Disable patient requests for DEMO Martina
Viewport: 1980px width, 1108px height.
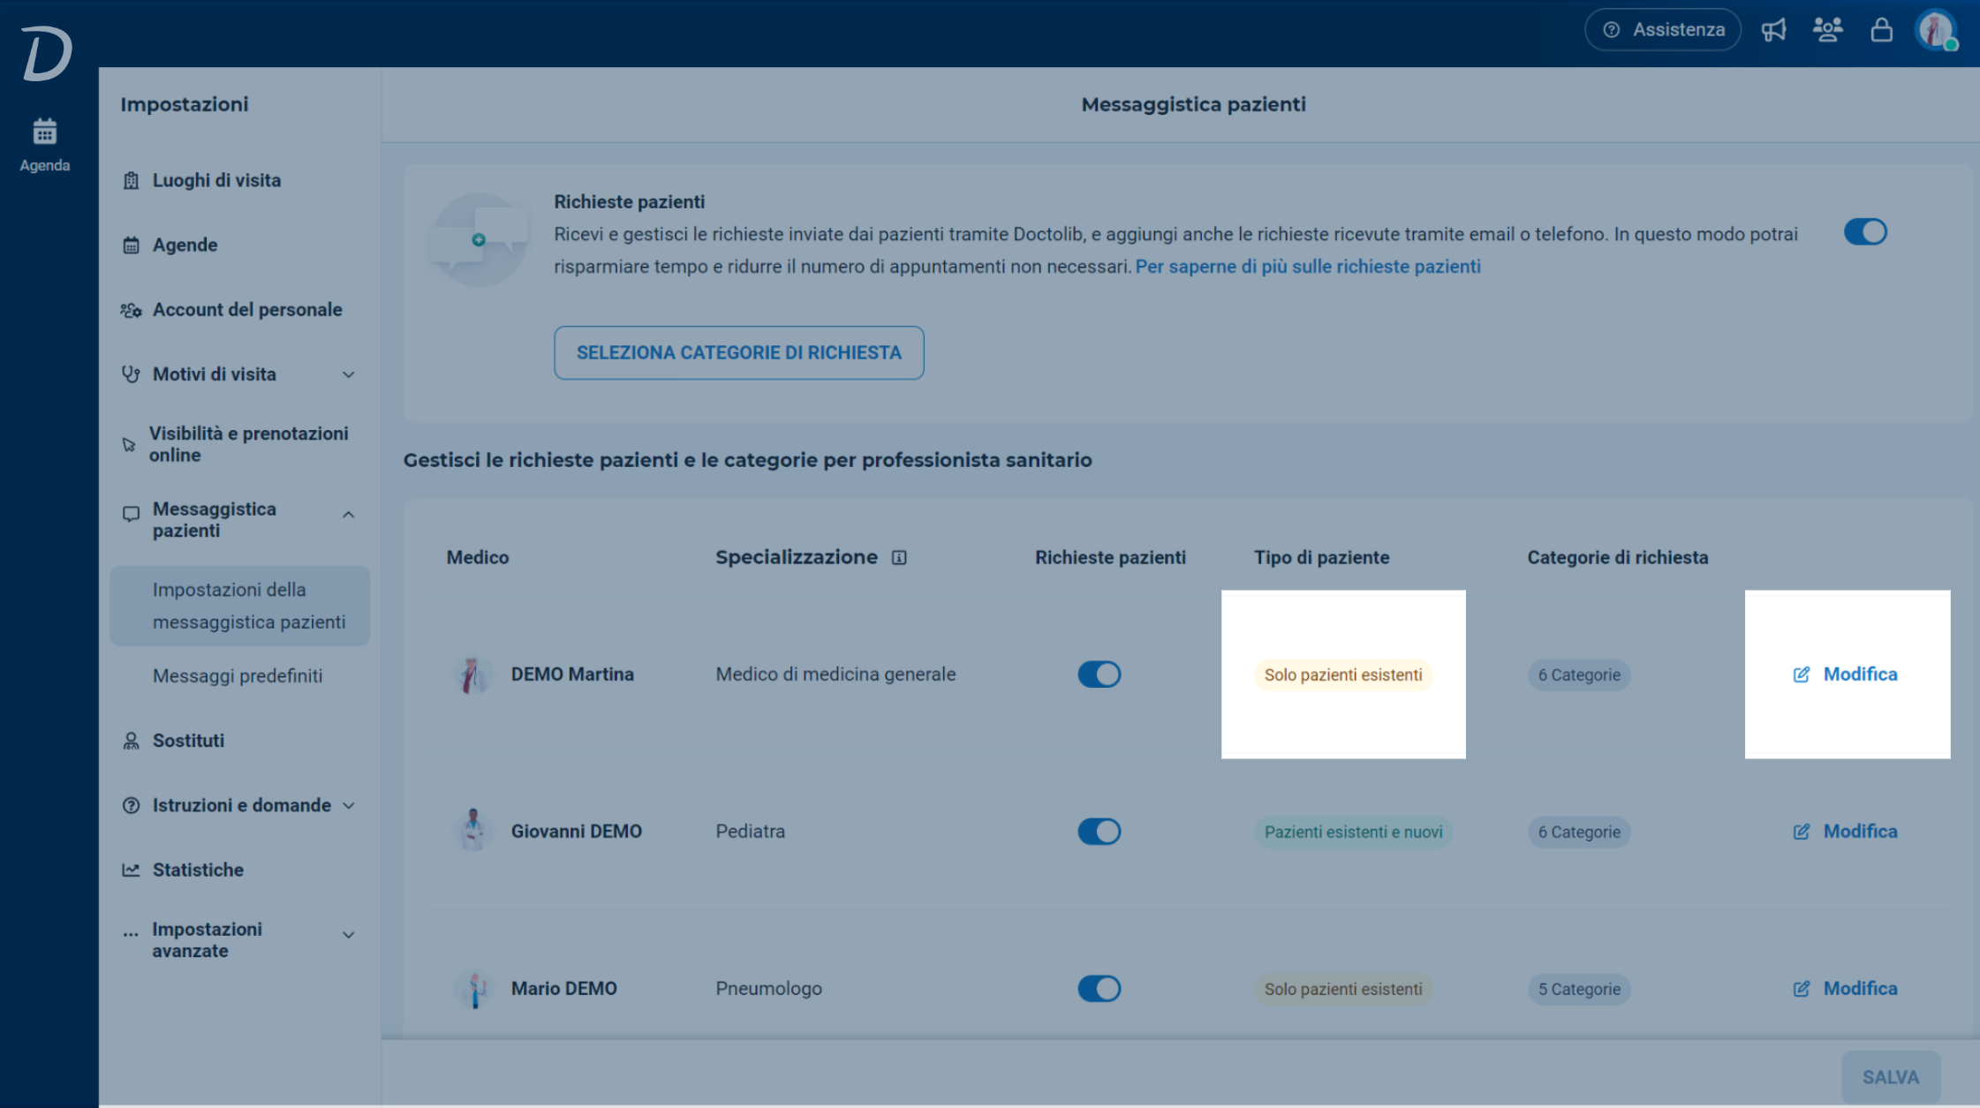[x=1099, y=675]
